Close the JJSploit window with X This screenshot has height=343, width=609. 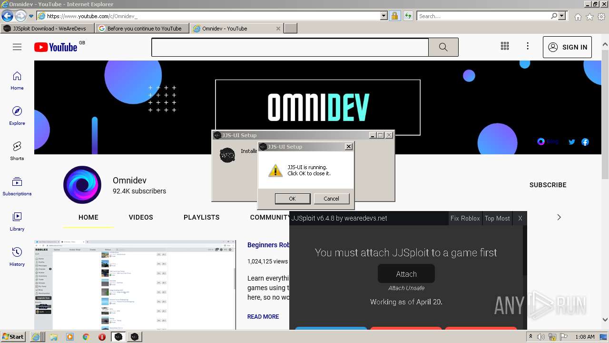click(520, 218)
